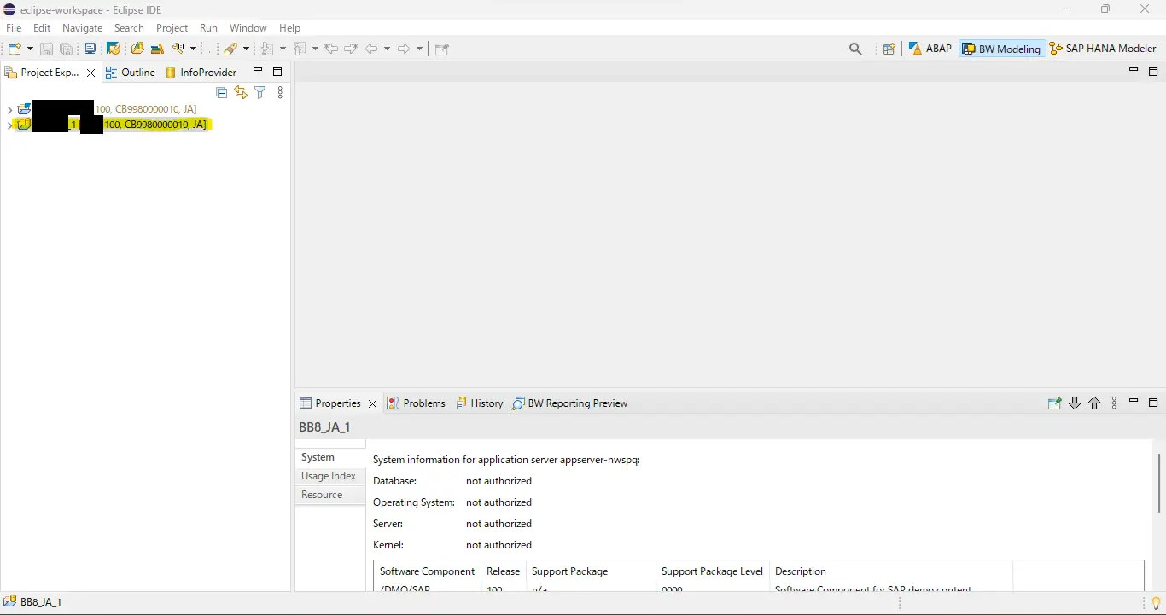Click the Previous Annotation toolbar icon

(x=300, y=49)
